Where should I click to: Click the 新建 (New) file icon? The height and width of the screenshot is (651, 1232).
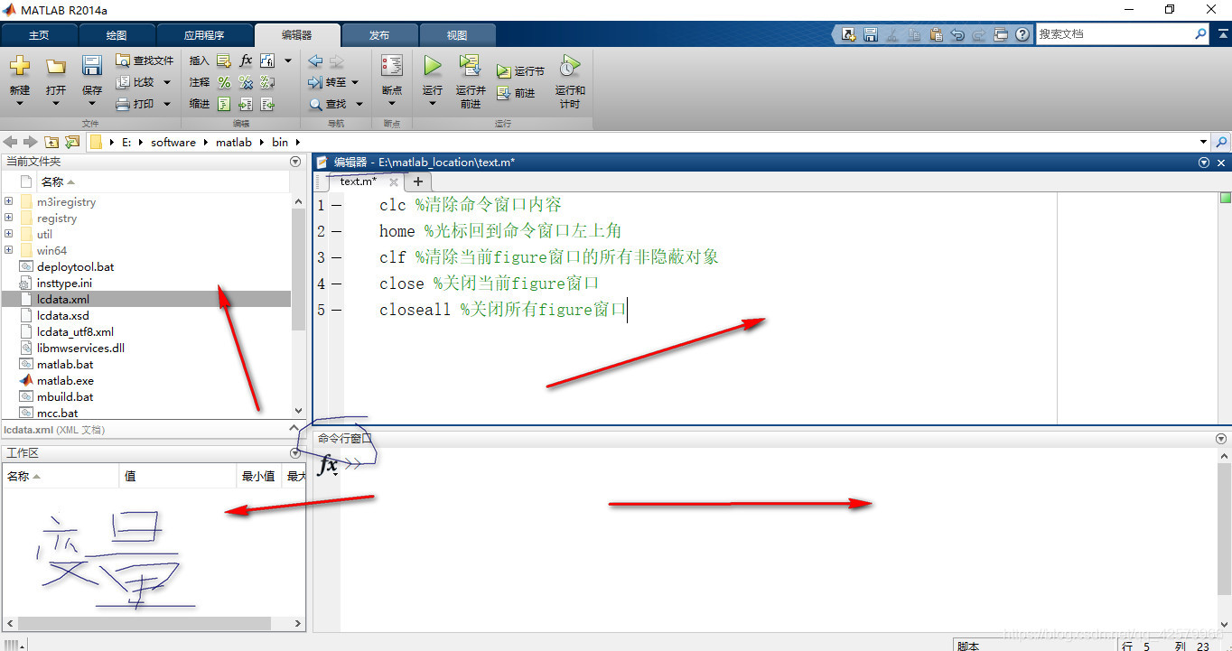20,67
